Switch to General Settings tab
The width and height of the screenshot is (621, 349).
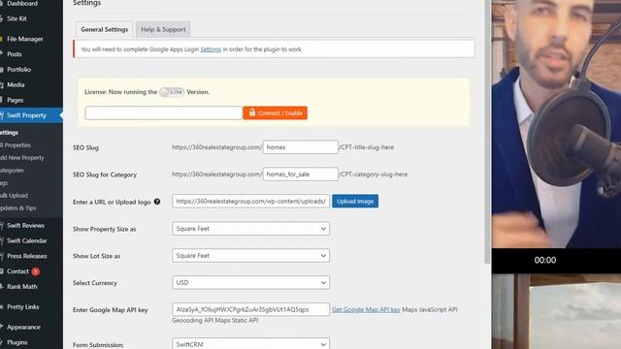(104, 29)
